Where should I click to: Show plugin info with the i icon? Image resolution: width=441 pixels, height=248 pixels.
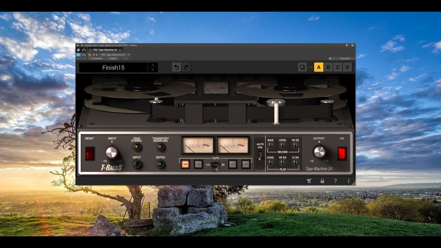point(348,181)
